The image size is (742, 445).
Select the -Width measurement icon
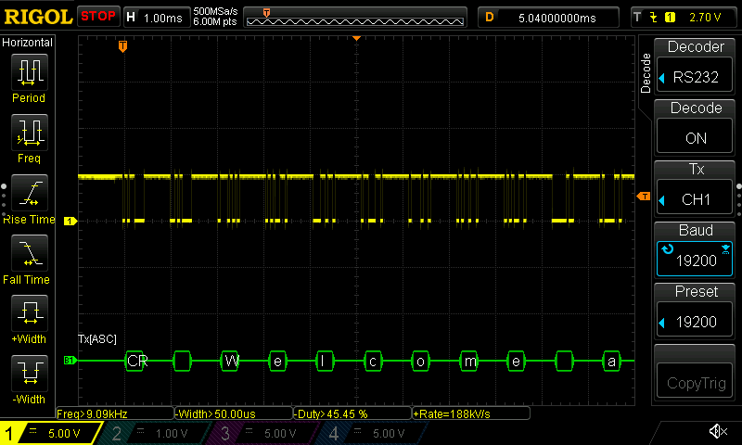[x=28, y=374]
